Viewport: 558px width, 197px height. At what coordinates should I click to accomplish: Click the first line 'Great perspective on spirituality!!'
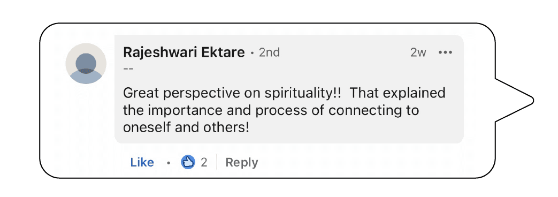click(x=232, y=93)
